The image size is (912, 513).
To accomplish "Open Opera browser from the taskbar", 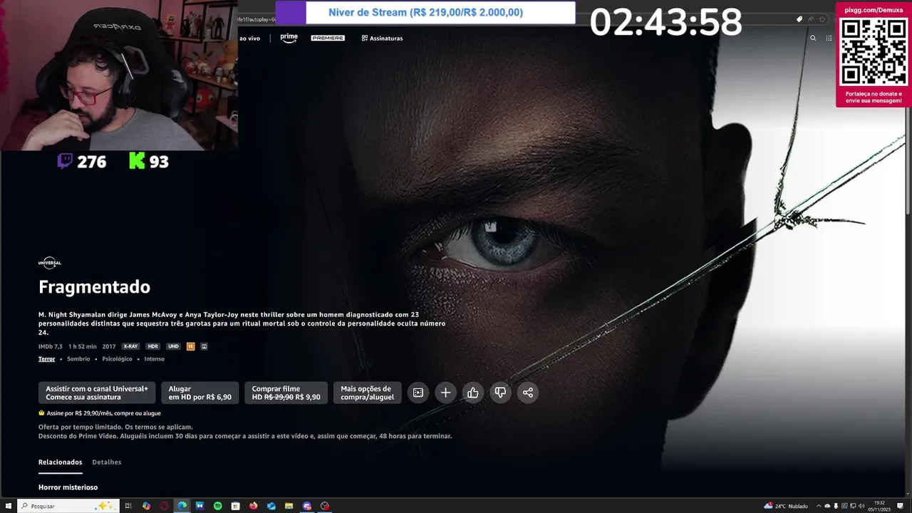I will tap(164, 506).
